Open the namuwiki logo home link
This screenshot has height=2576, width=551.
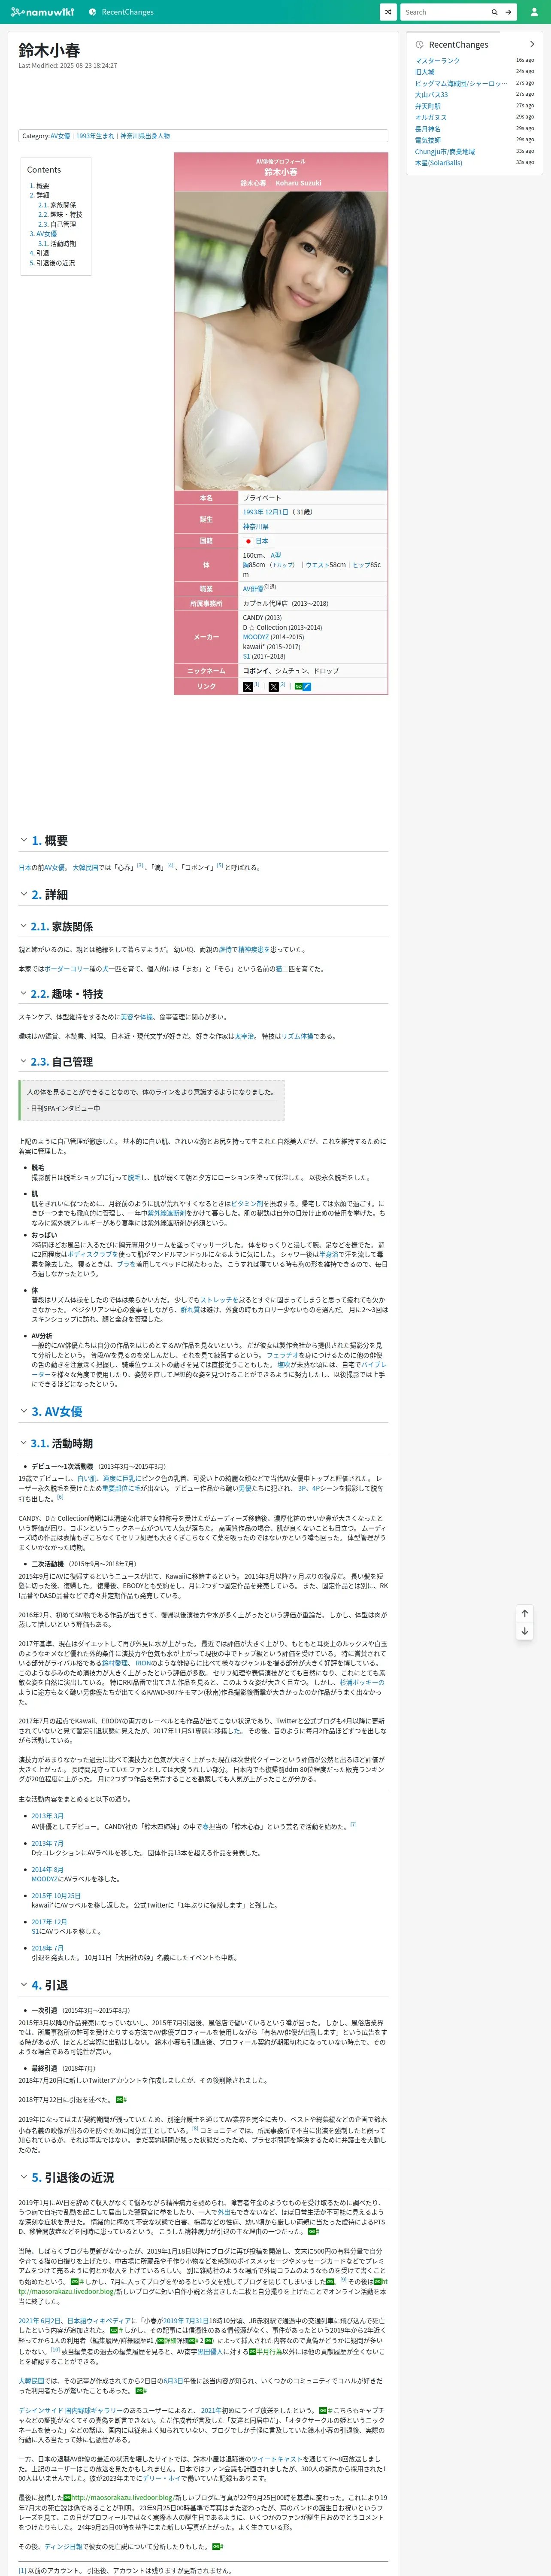(x=42, y=12)
